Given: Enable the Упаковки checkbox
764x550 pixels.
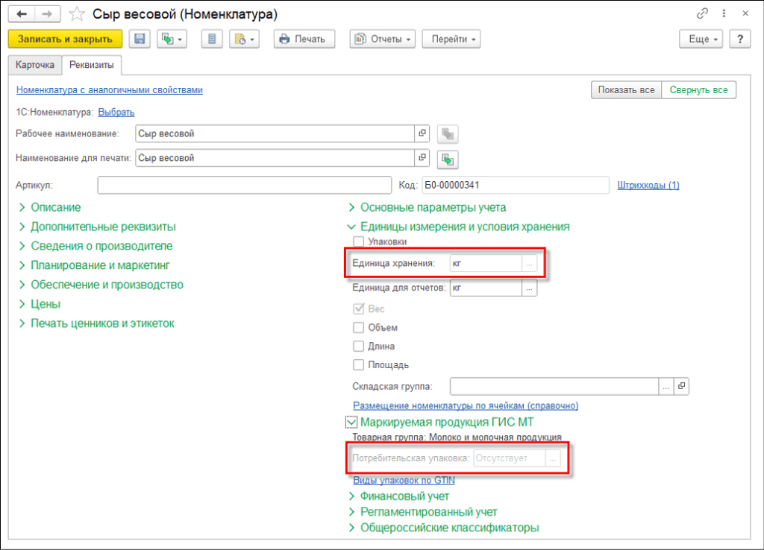Looking at the screenshot, I should [358, 242].
